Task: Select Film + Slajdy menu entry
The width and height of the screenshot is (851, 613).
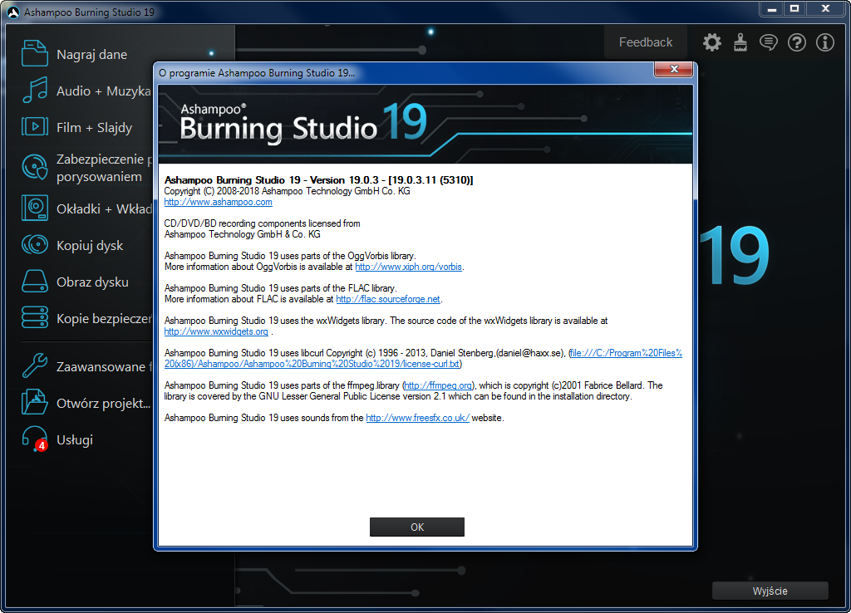Action: click(x=95, y=127)
